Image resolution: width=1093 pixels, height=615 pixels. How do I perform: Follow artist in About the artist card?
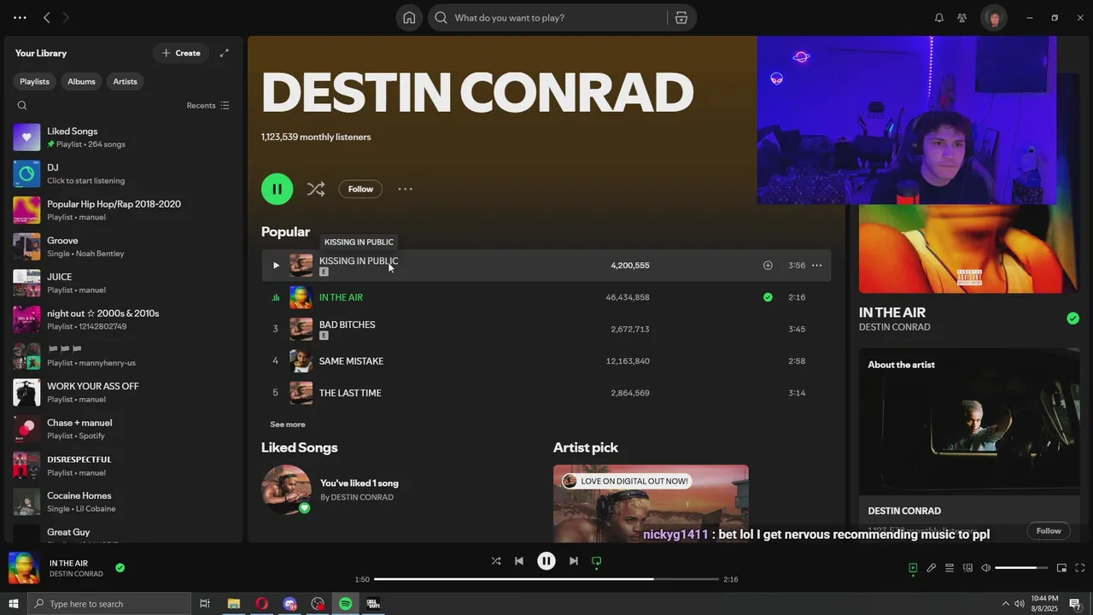1049,530
